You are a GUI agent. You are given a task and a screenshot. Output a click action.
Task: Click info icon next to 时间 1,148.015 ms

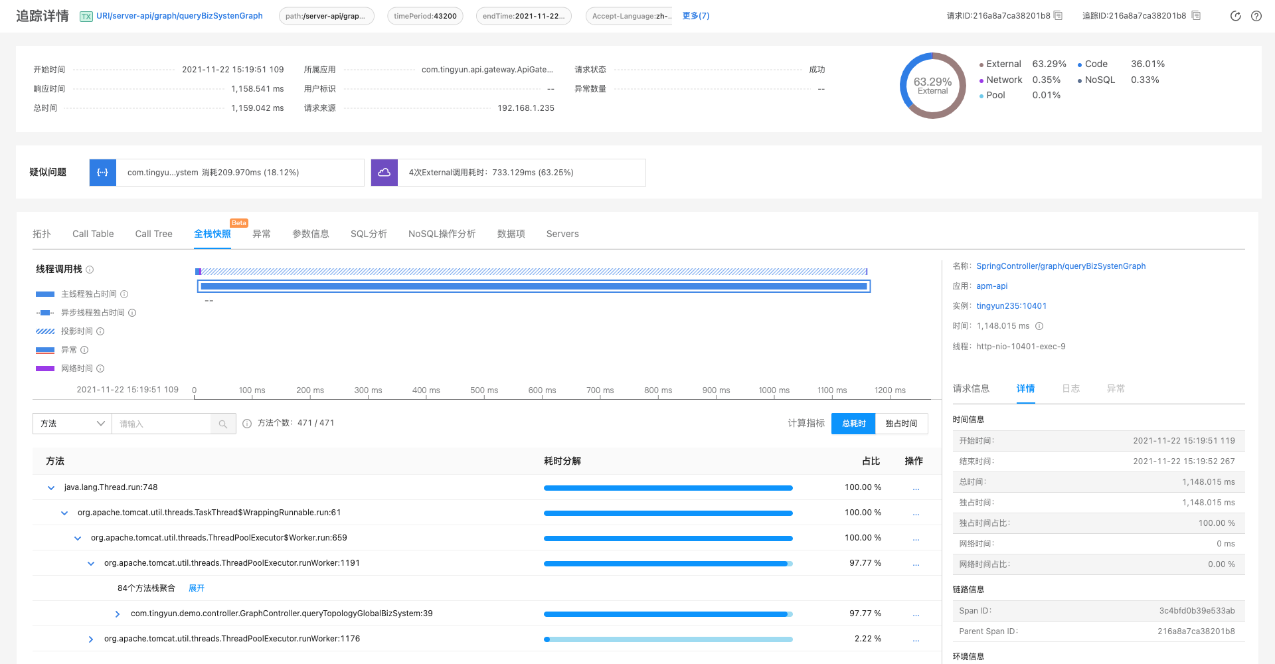(1039, 326)
